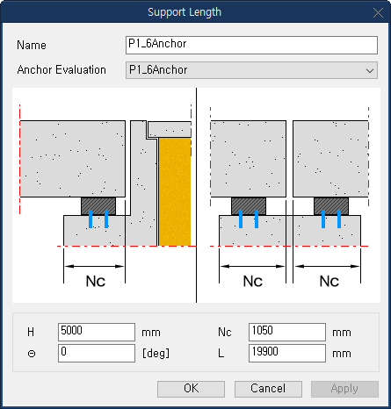The height and width of the screenshot is (409, 391).
Task: Click the large left girder concrete block
Action: pyautogui.click(x=73, y=159)
